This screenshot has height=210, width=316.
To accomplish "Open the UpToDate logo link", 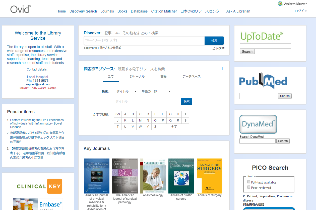I will 262,36.
